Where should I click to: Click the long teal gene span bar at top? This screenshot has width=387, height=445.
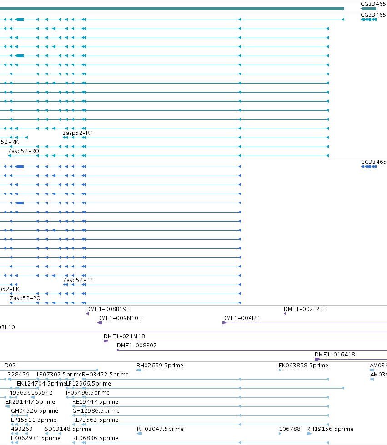coord(172,9)
